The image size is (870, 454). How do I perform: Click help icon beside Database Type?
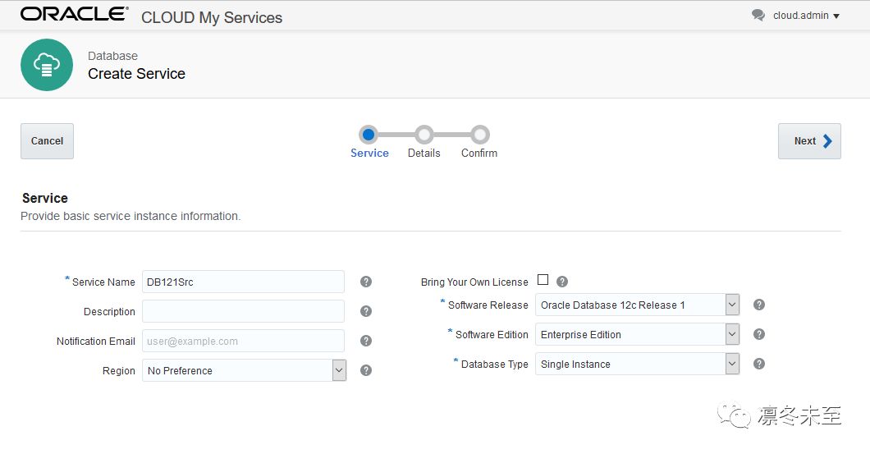click(759, 364)
